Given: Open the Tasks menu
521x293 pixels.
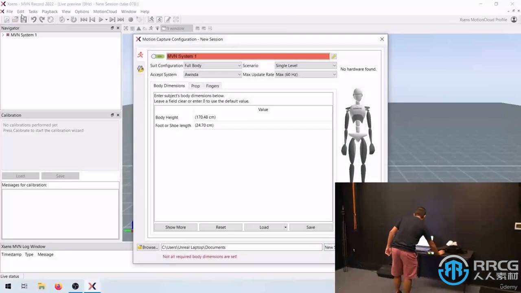Looking at the screenshot, I should coord(33,11).
